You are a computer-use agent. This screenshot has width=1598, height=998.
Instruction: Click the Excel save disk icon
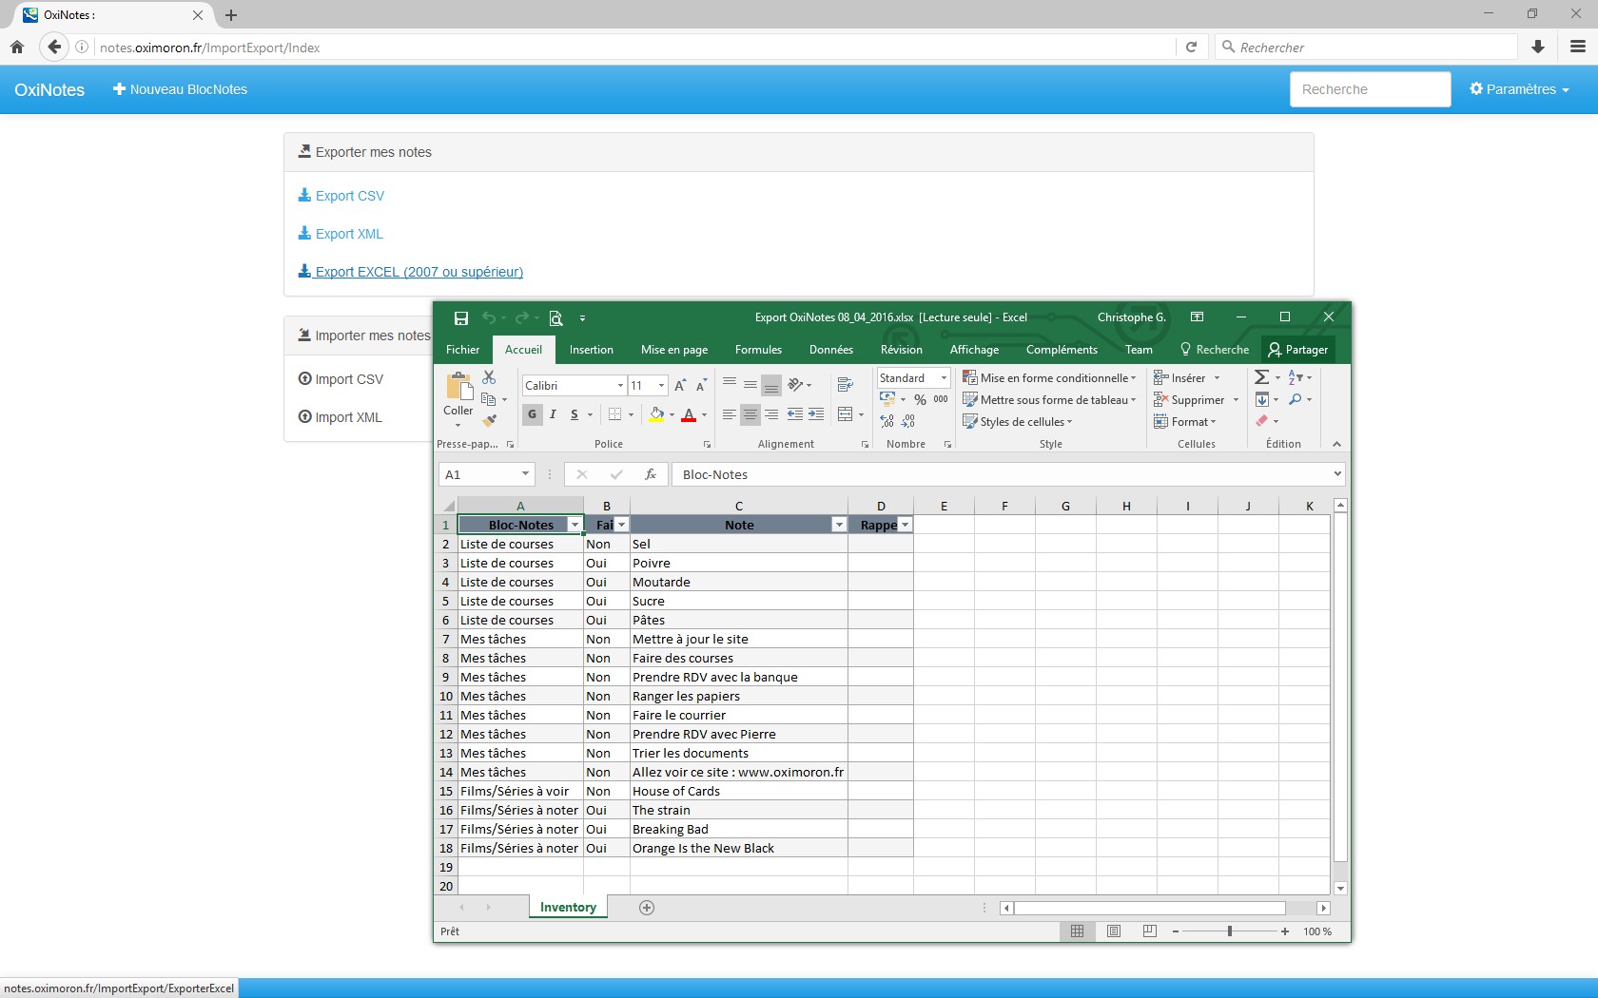point(461,317)
